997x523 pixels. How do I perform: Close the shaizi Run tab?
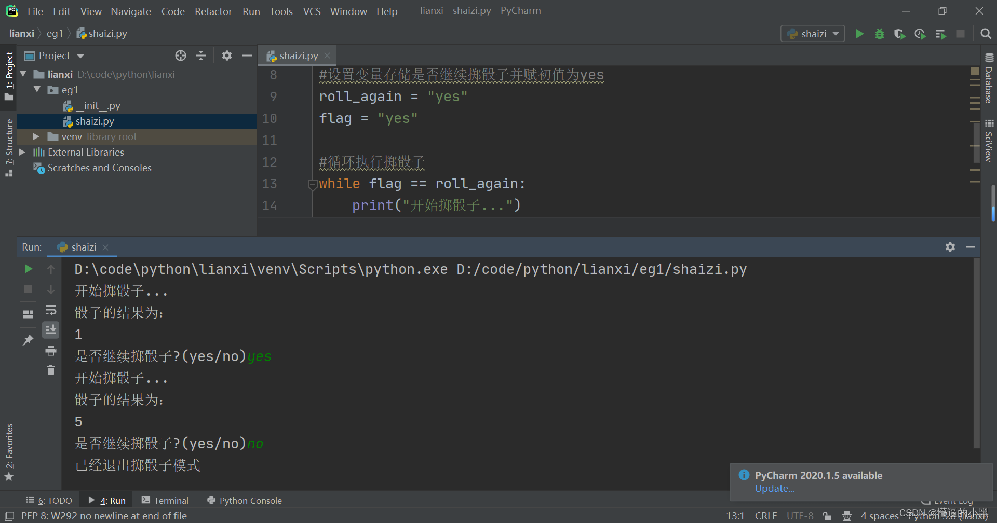pos(105,247)
